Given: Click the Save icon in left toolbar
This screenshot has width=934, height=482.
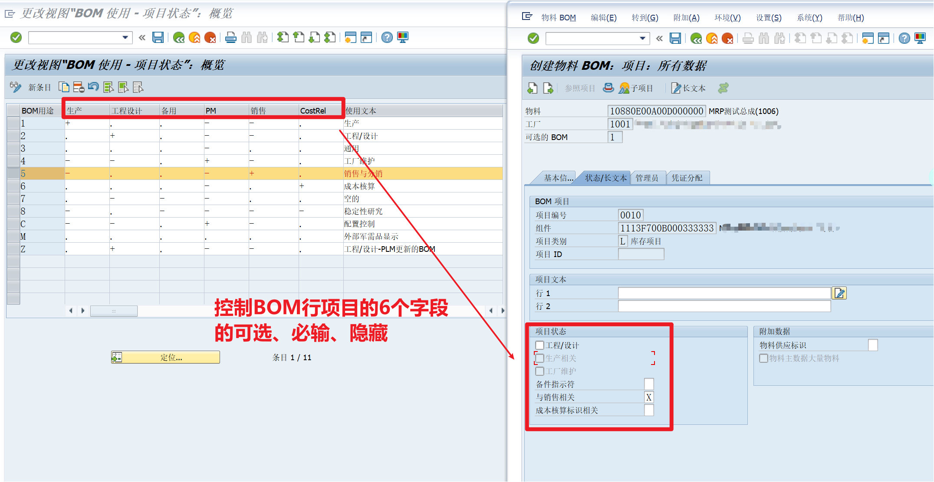Looking at the screenshot, I should click(x=158, y=37).
